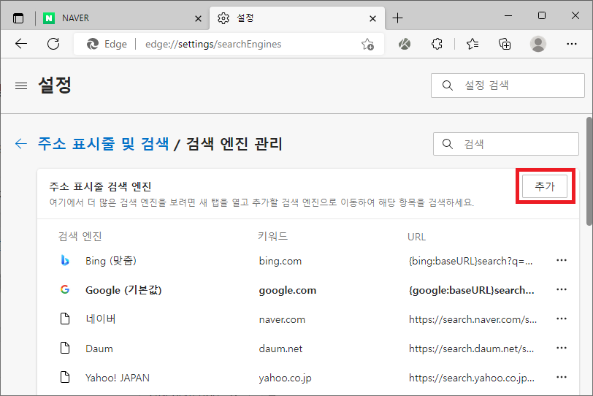Screen dimensions: 593x396
Task: Click the Yahoo! JAPAN page icon
Action: (65, 377)
